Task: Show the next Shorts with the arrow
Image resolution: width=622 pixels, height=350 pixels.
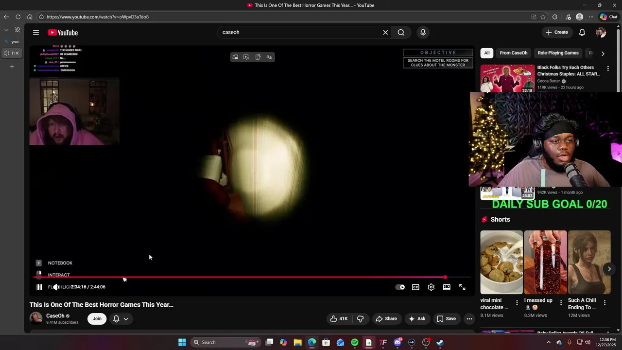Action: pos(609,269)
